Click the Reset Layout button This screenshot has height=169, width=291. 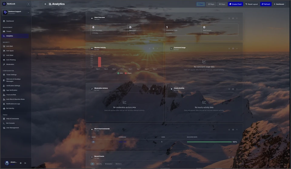[x=252, y=4]
